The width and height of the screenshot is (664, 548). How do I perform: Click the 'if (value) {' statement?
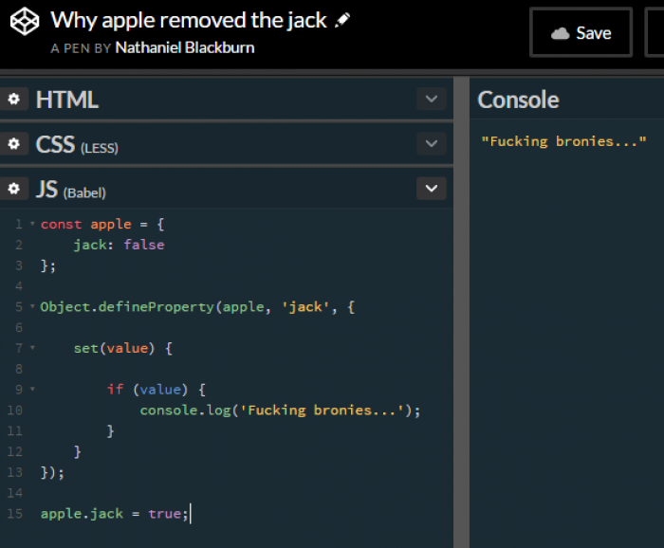[157, 390]
